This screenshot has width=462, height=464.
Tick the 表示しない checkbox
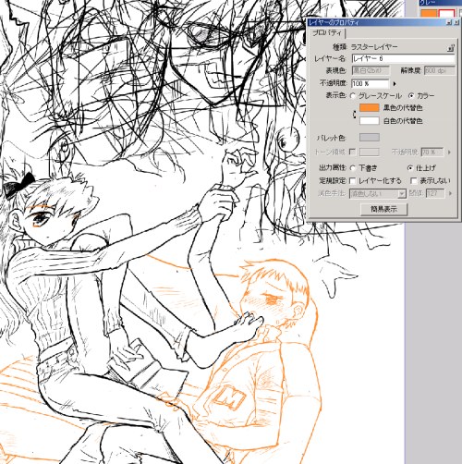(x=414, y=180)
